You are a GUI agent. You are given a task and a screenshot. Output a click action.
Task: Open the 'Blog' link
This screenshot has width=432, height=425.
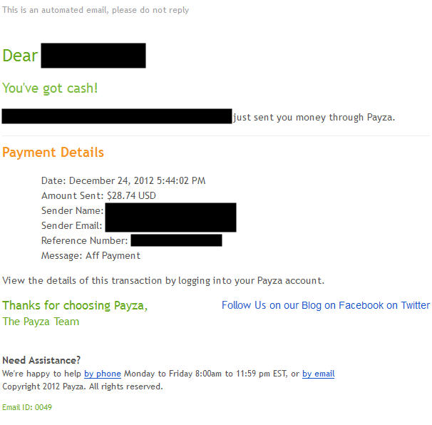point(312,305)
